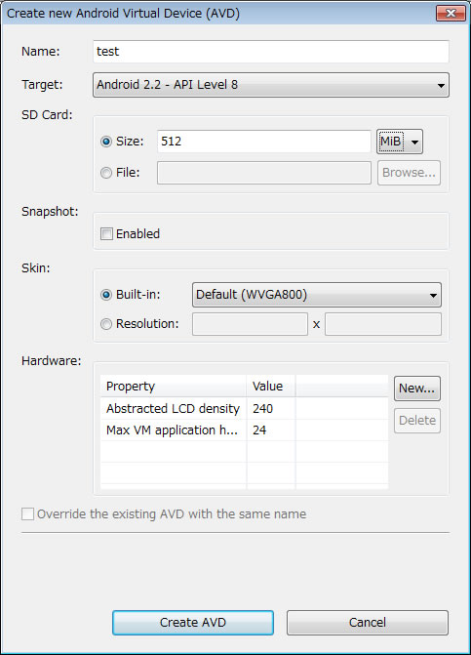Click the SD card size field 512
Image resolution: width=471 pixels, height=655 pixels.
coord(263,142)
